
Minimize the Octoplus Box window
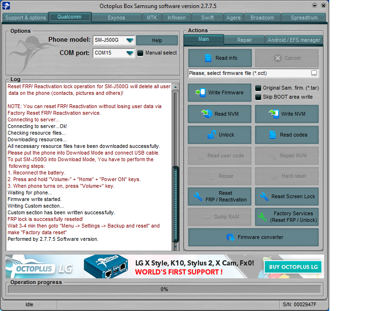point(314,5)
